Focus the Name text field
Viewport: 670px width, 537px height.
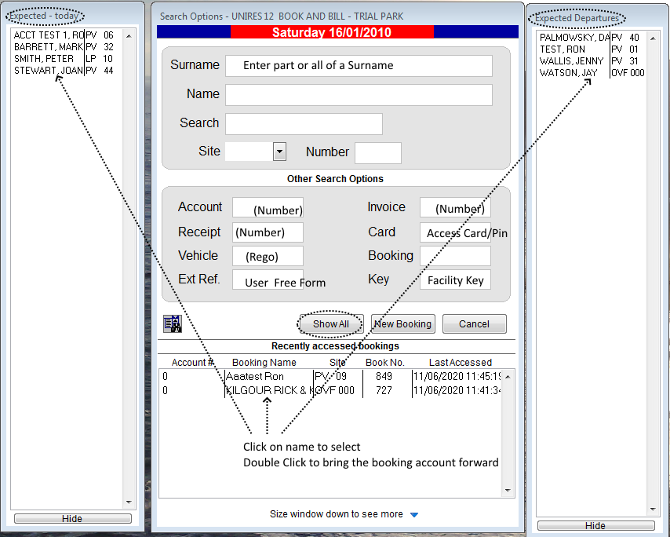point(359,95)
